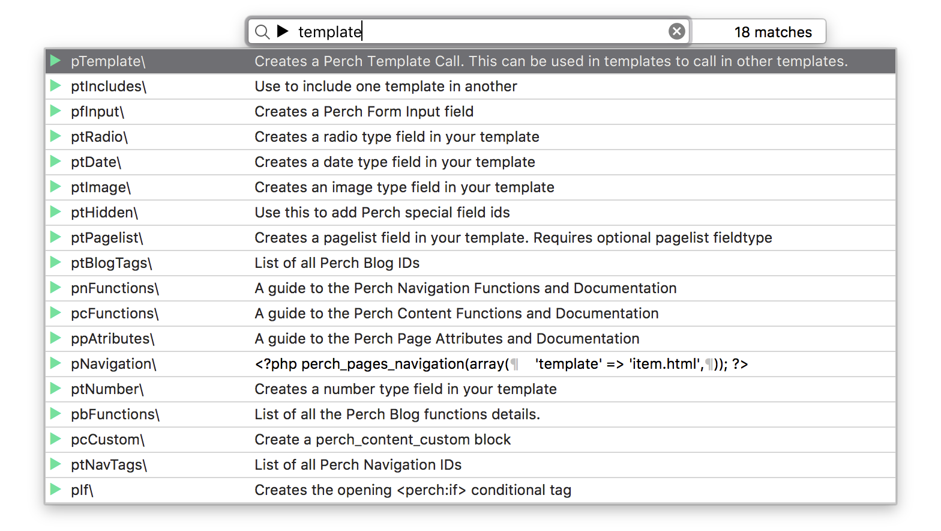Clear the search field with the X button

tap(676, 31)
